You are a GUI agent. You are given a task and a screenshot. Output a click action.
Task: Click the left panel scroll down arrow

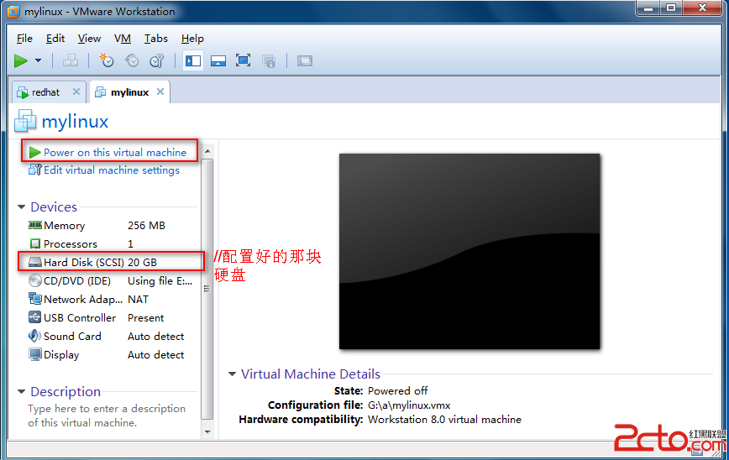pos(207,432)
